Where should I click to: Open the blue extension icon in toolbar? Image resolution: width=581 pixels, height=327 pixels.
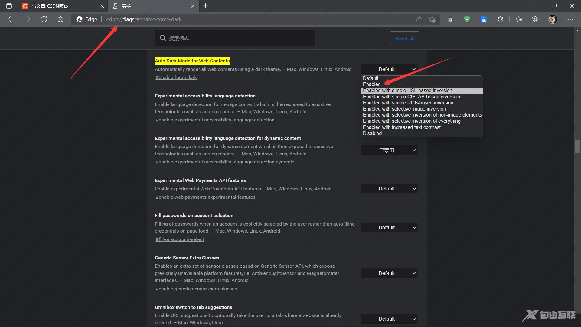tap(484, 19)
